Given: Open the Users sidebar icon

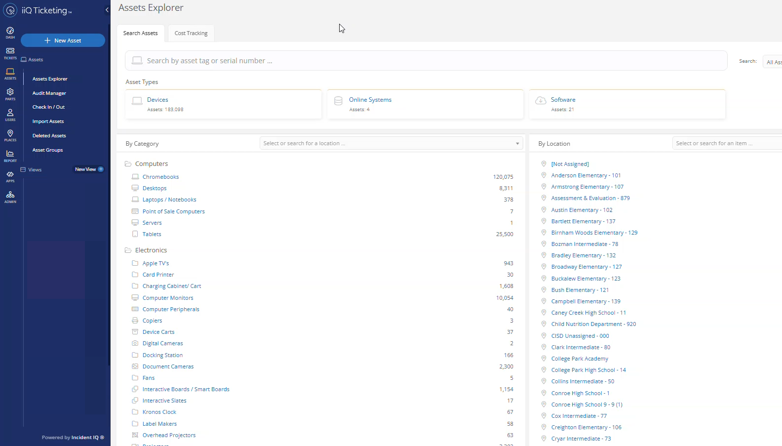Looking at the screenshot, I should click(x=10, y=115).
